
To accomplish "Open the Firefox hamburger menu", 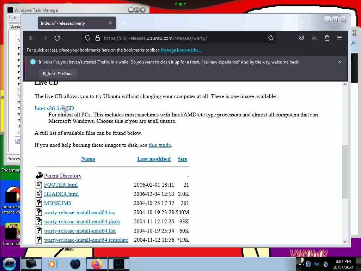I will point(339,38).
